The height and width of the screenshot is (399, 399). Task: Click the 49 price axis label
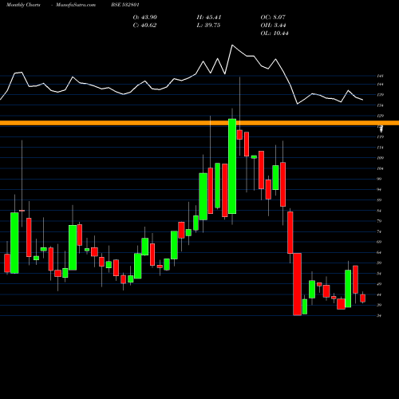pos(379,284)
